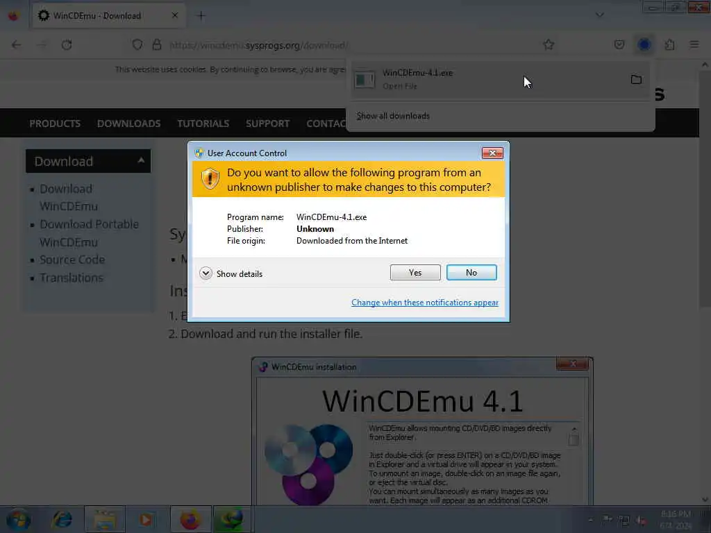711x533 pixels.
Task: Expand Show details in UAC dialog
Action: [231, 273]
